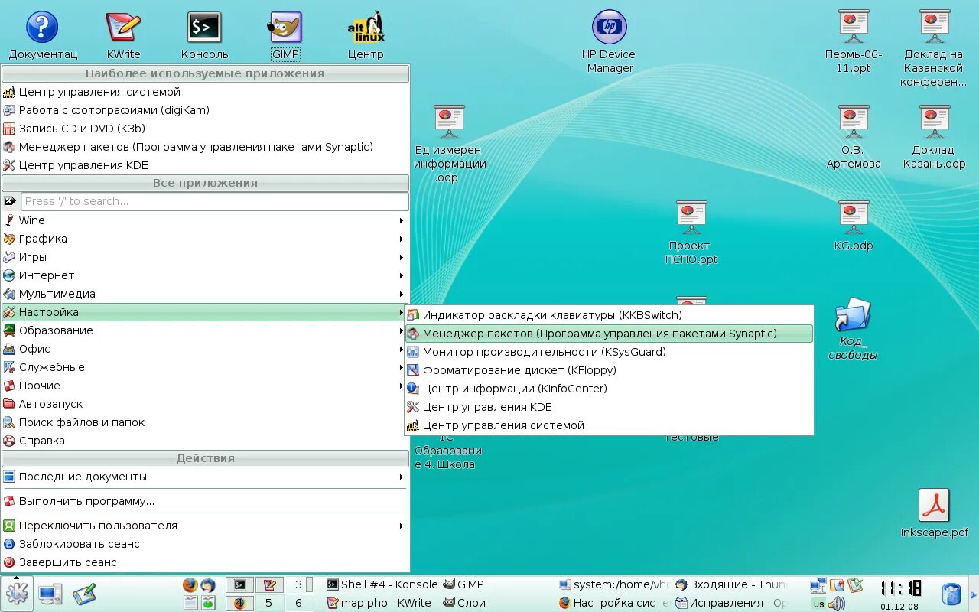The width and height of the screenshot is (979, 612).
Task: Select Менеджер пакетов Synaptic in submenu
Action: 609,334
